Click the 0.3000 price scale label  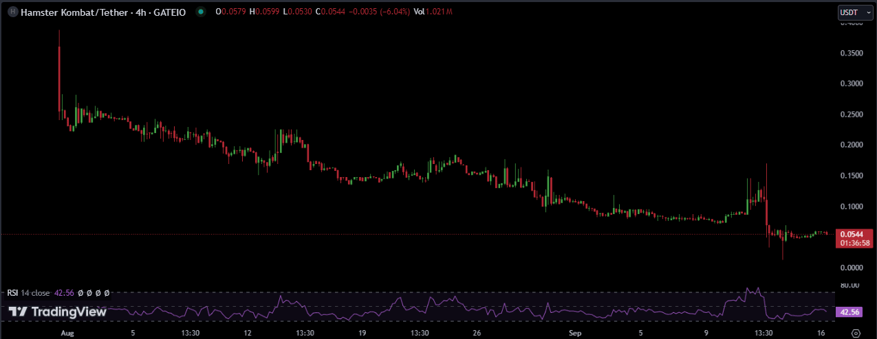tap(851, 84)
